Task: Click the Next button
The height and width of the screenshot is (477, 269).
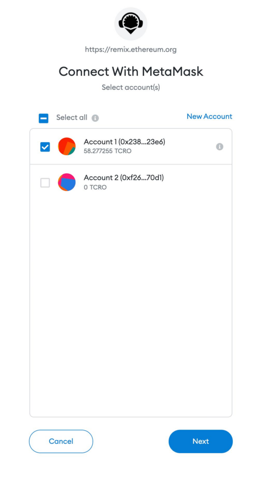Action: (x=201, y=442)
